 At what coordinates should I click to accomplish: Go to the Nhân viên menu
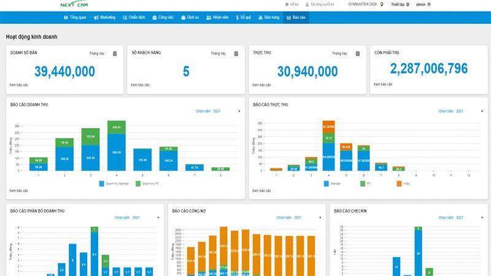[218, 18]
